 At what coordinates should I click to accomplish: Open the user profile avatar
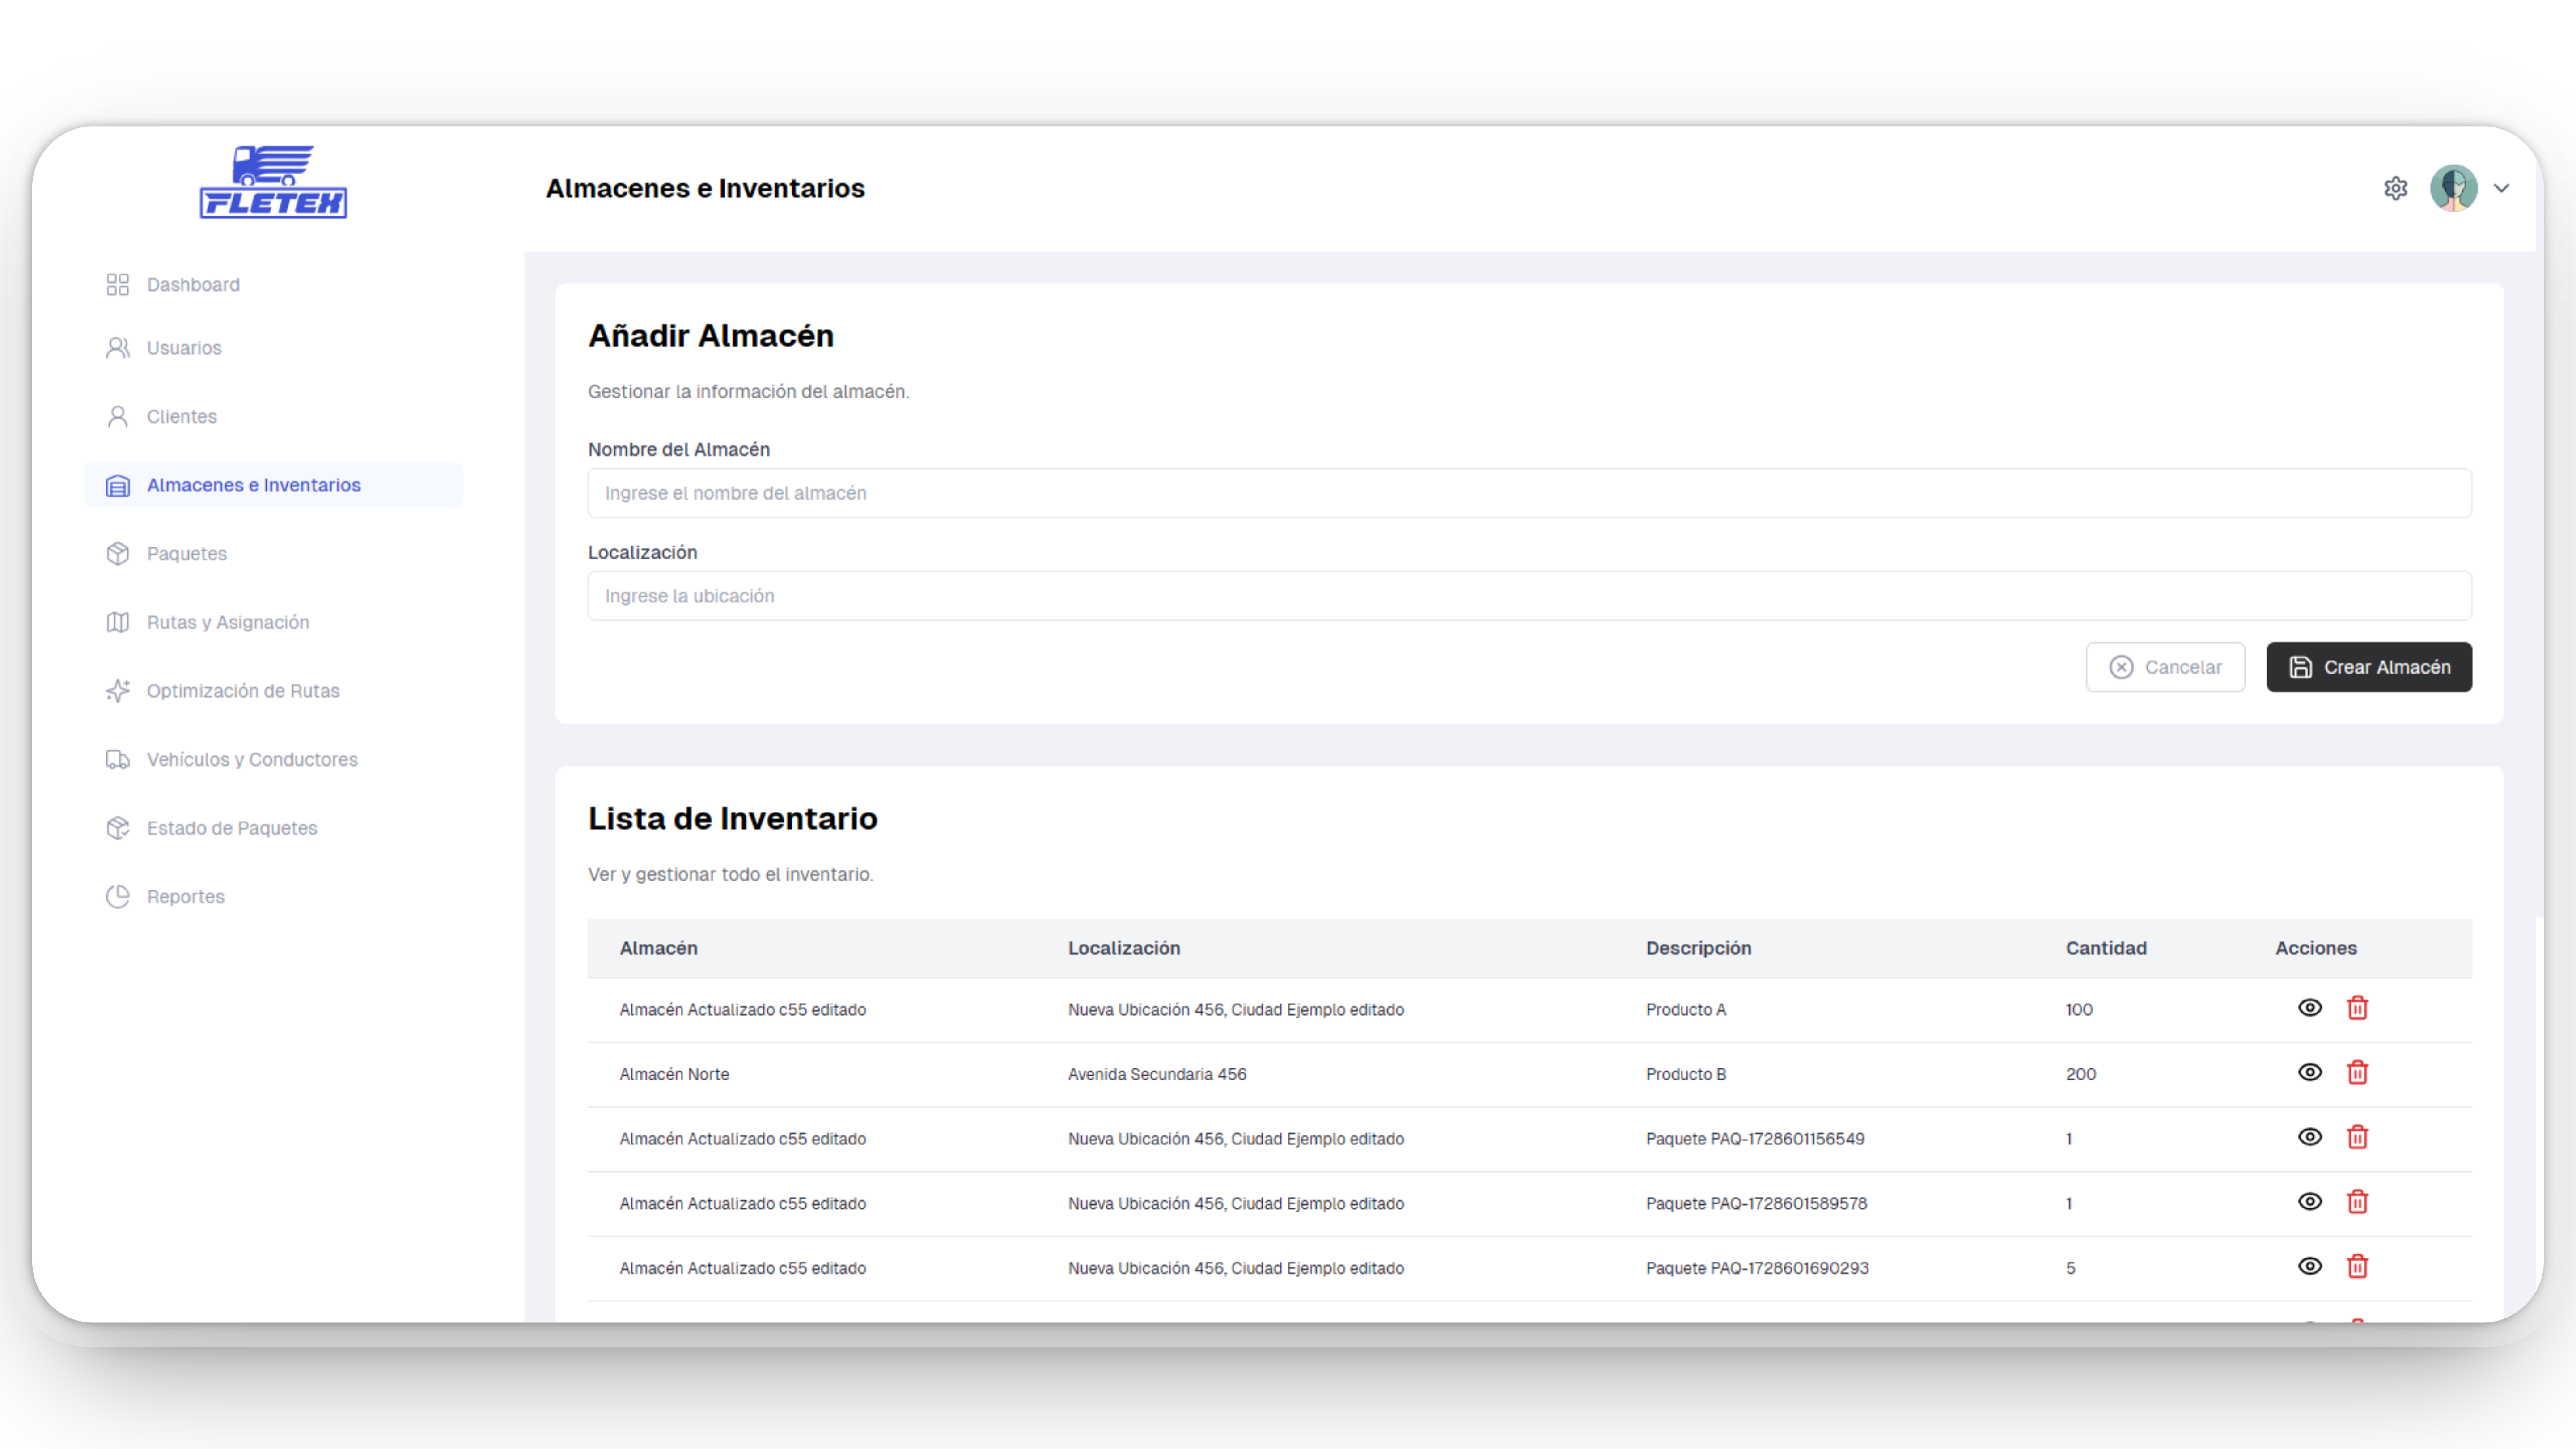pyautogui.click(x=2453, y=188)
